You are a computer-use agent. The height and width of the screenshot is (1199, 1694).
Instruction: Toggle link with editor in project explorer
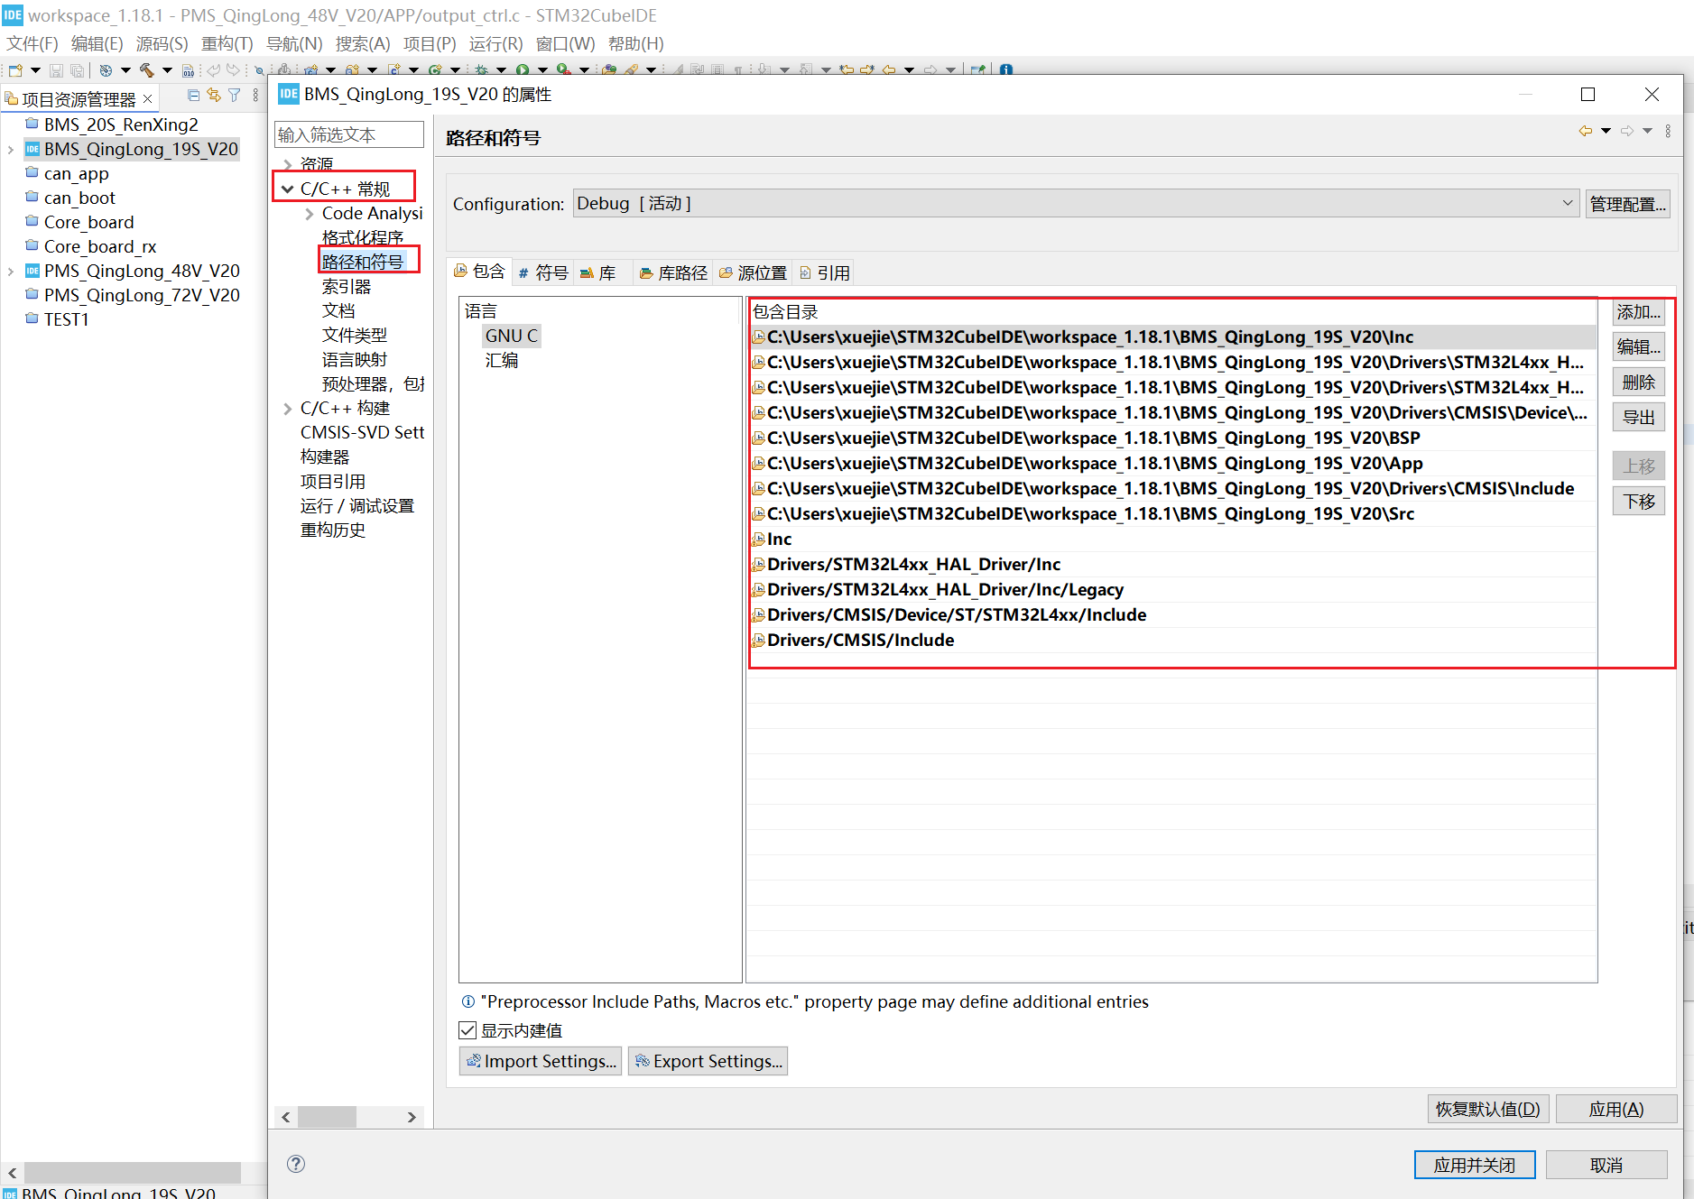tap(214, 96)
